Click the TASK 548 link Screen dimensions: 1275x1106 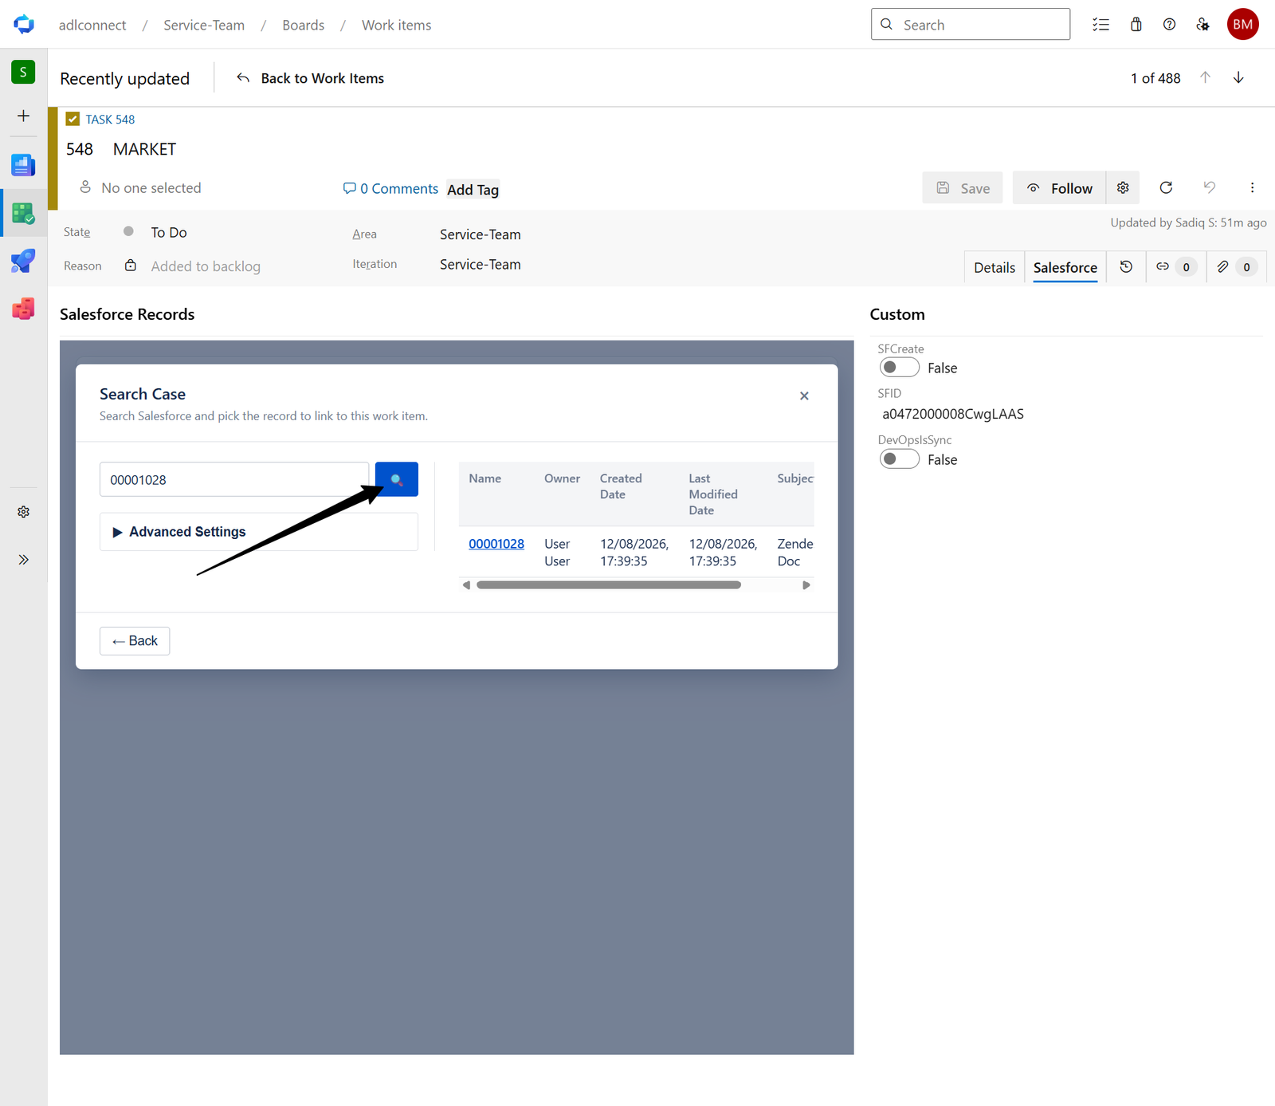pos(110,119)
